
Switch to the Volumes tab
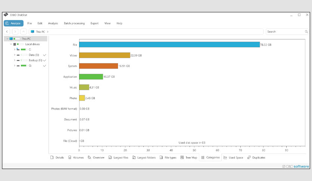pos(76,157)
